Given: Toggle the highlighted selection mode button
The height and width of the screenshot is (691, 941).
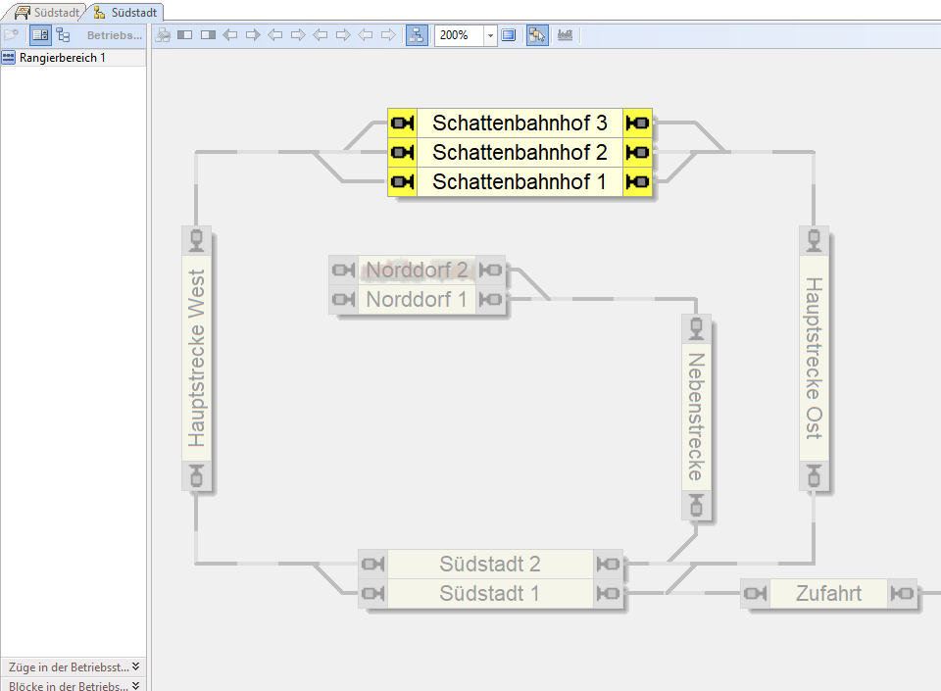Looking at the screenshot, I should tap(537, 35).
